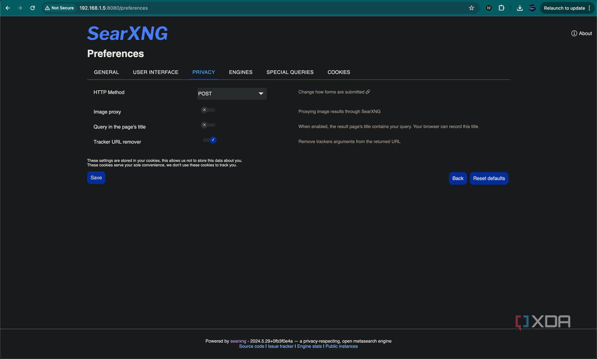Image resolution: width=597 pixels, height=359 pixels.
Task: Click the Tracker URL remover label
Action: tap(117, 142)
